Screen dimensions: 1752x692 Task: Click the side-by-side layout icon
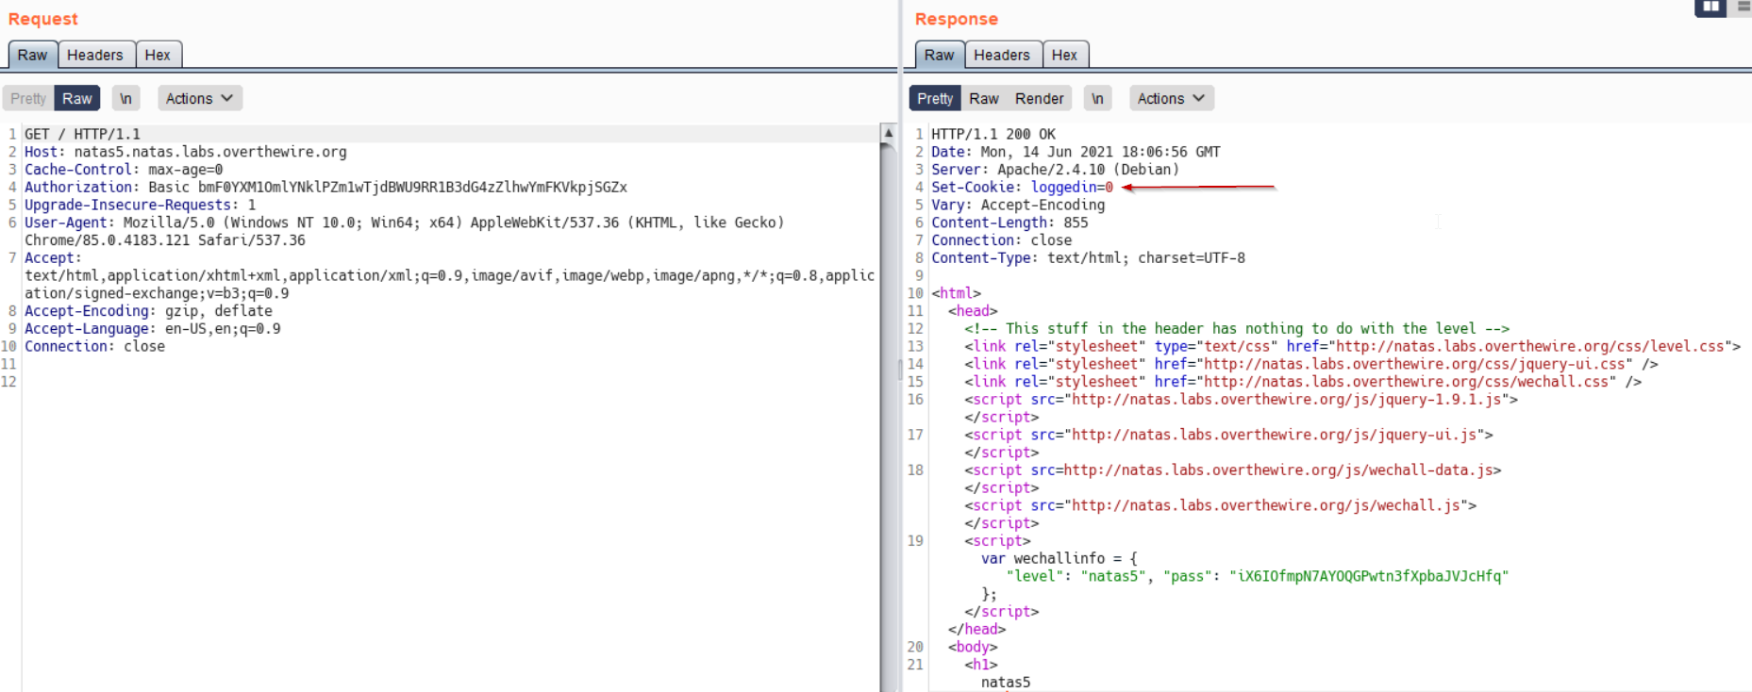1710,8
